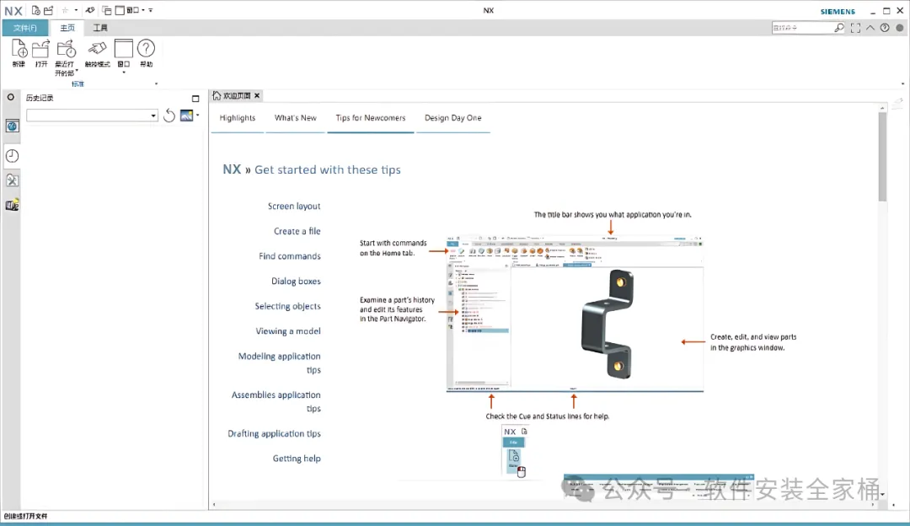Enable touch mode via hand icon
Screen dimensions: 910x526
(x=97, y=49)
